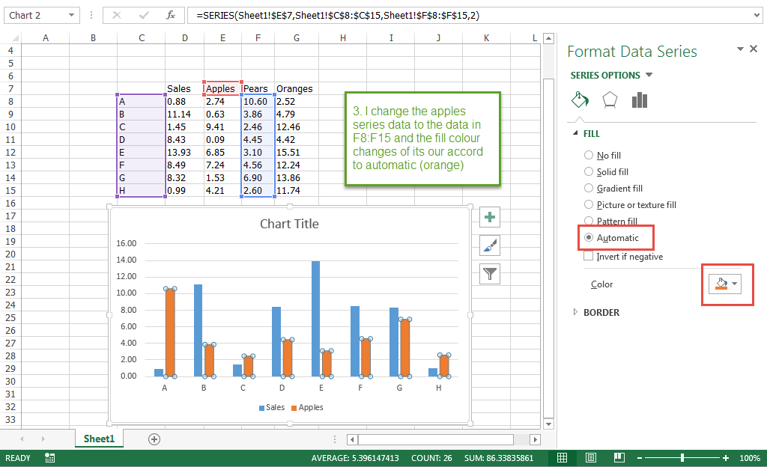Switch to Page Break Preview icon

click(619, 458)
